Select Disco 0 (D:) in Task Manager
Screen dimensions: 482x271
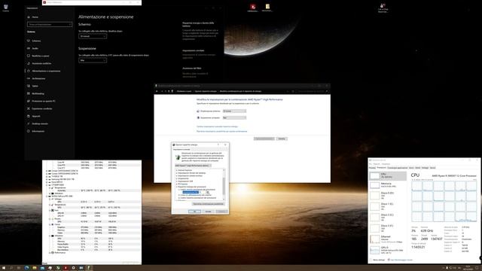coord(387,196)
